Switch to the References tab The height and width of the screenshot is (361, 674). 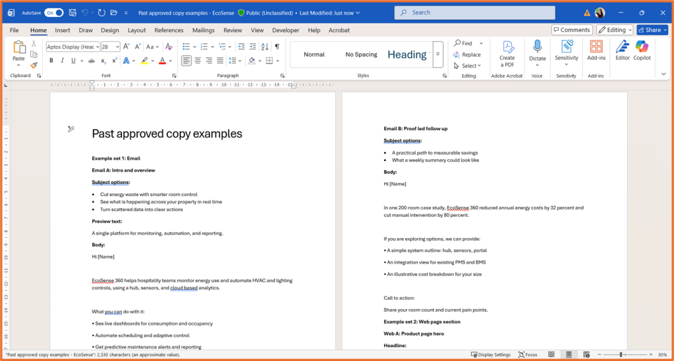(x=169, y=30)
